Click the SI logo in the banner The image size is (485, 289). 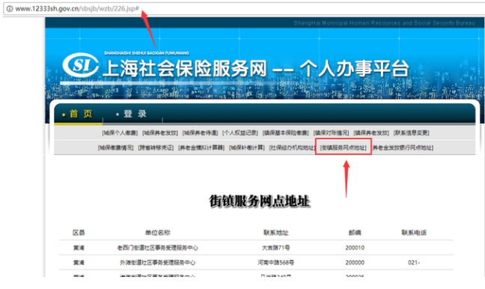(x=80, y=65)
